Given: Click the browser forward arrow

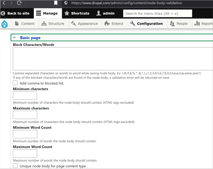Looking at the screenshot, I should pos(11,3).
